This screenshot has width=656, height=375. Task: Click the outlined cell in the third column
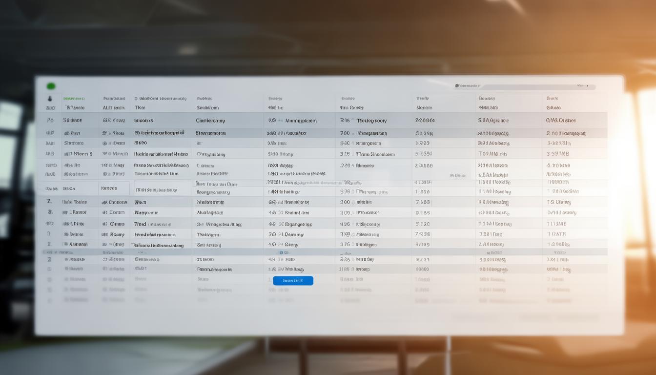163,189
